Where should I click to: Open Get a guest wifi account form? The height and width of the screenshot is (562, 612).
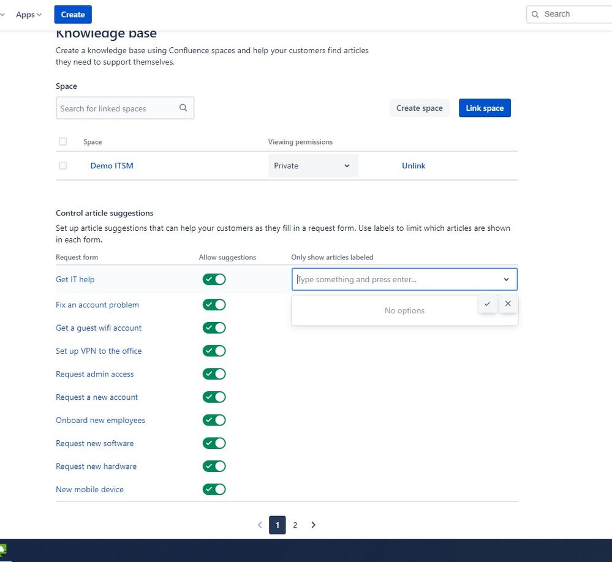tap(99, 328)
